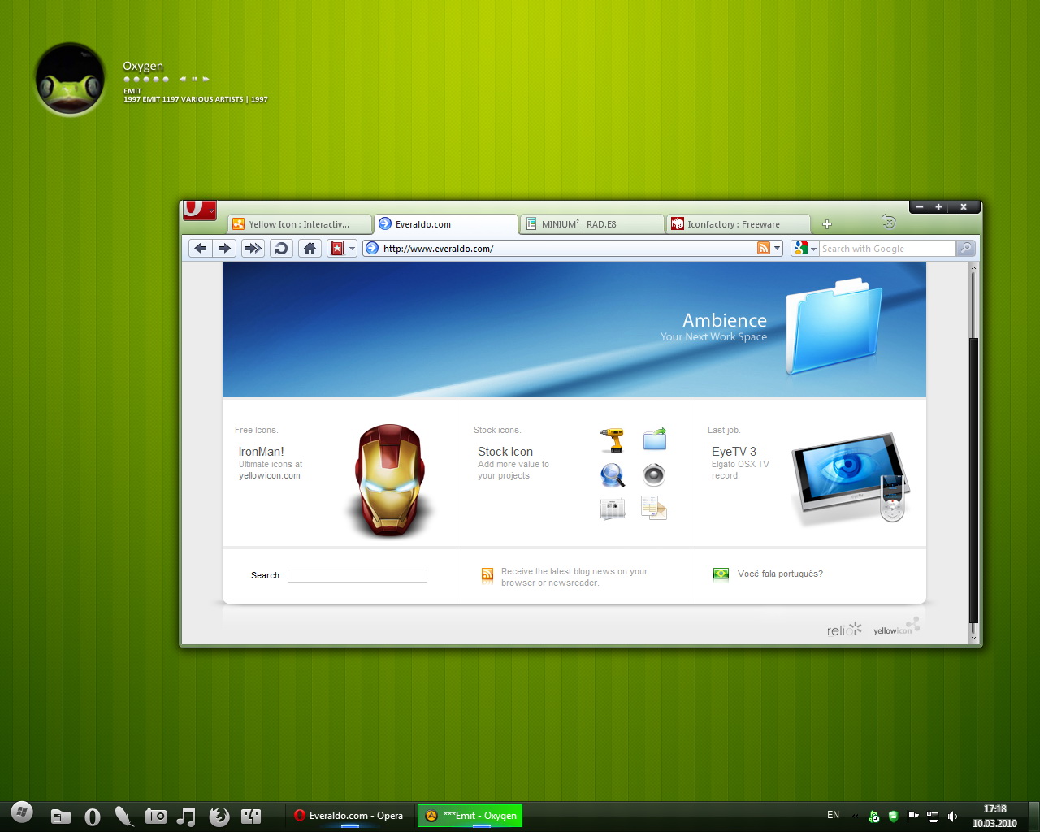Open the Windows Start orb
The image size is (1040, 832).
(x=22, y=812)
